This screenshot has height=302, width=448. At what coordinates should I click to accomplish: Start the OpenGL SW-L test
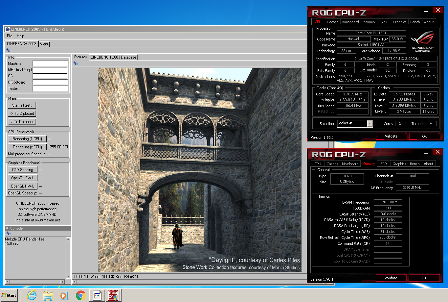coord(23,178)
